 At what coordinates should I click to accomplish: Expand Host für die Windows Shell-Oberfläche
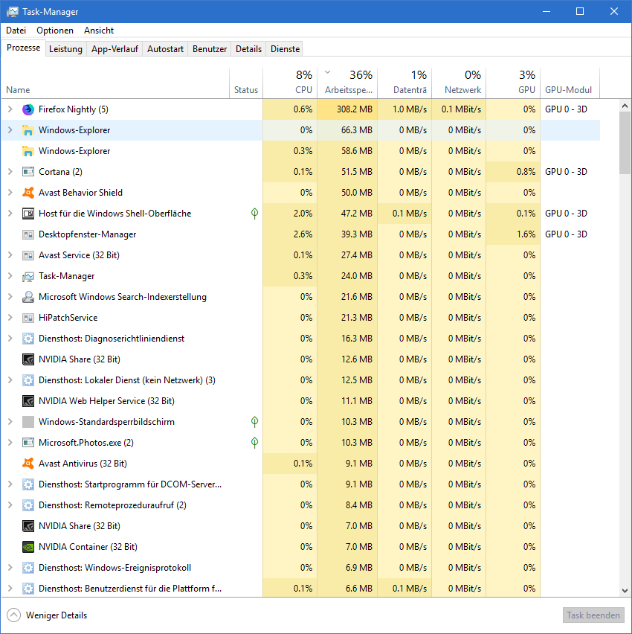click(10, 214)
